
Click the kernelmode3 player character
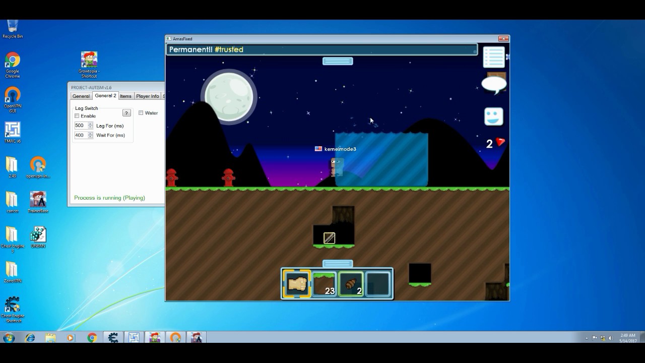(336, 167)
